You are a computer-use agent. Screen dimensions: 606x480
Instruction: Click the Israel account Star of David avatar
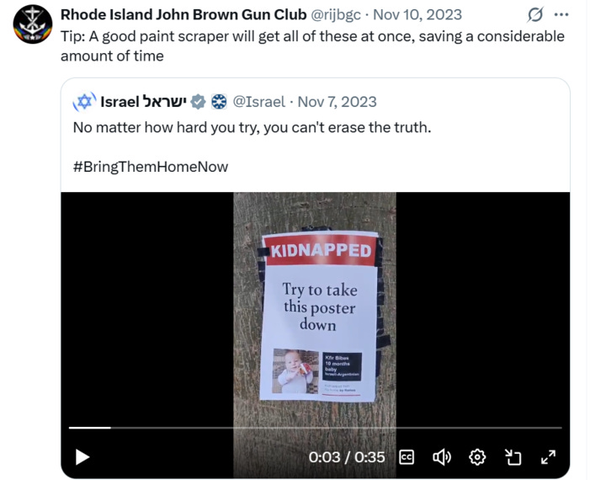tap(84, 102)
